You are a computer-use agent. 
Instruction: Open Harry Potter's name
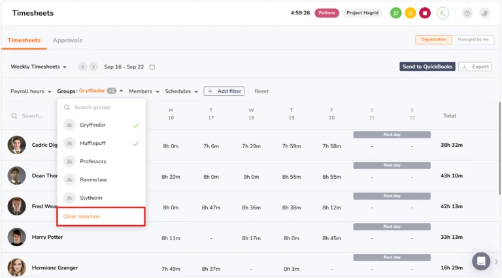point(47,237)
